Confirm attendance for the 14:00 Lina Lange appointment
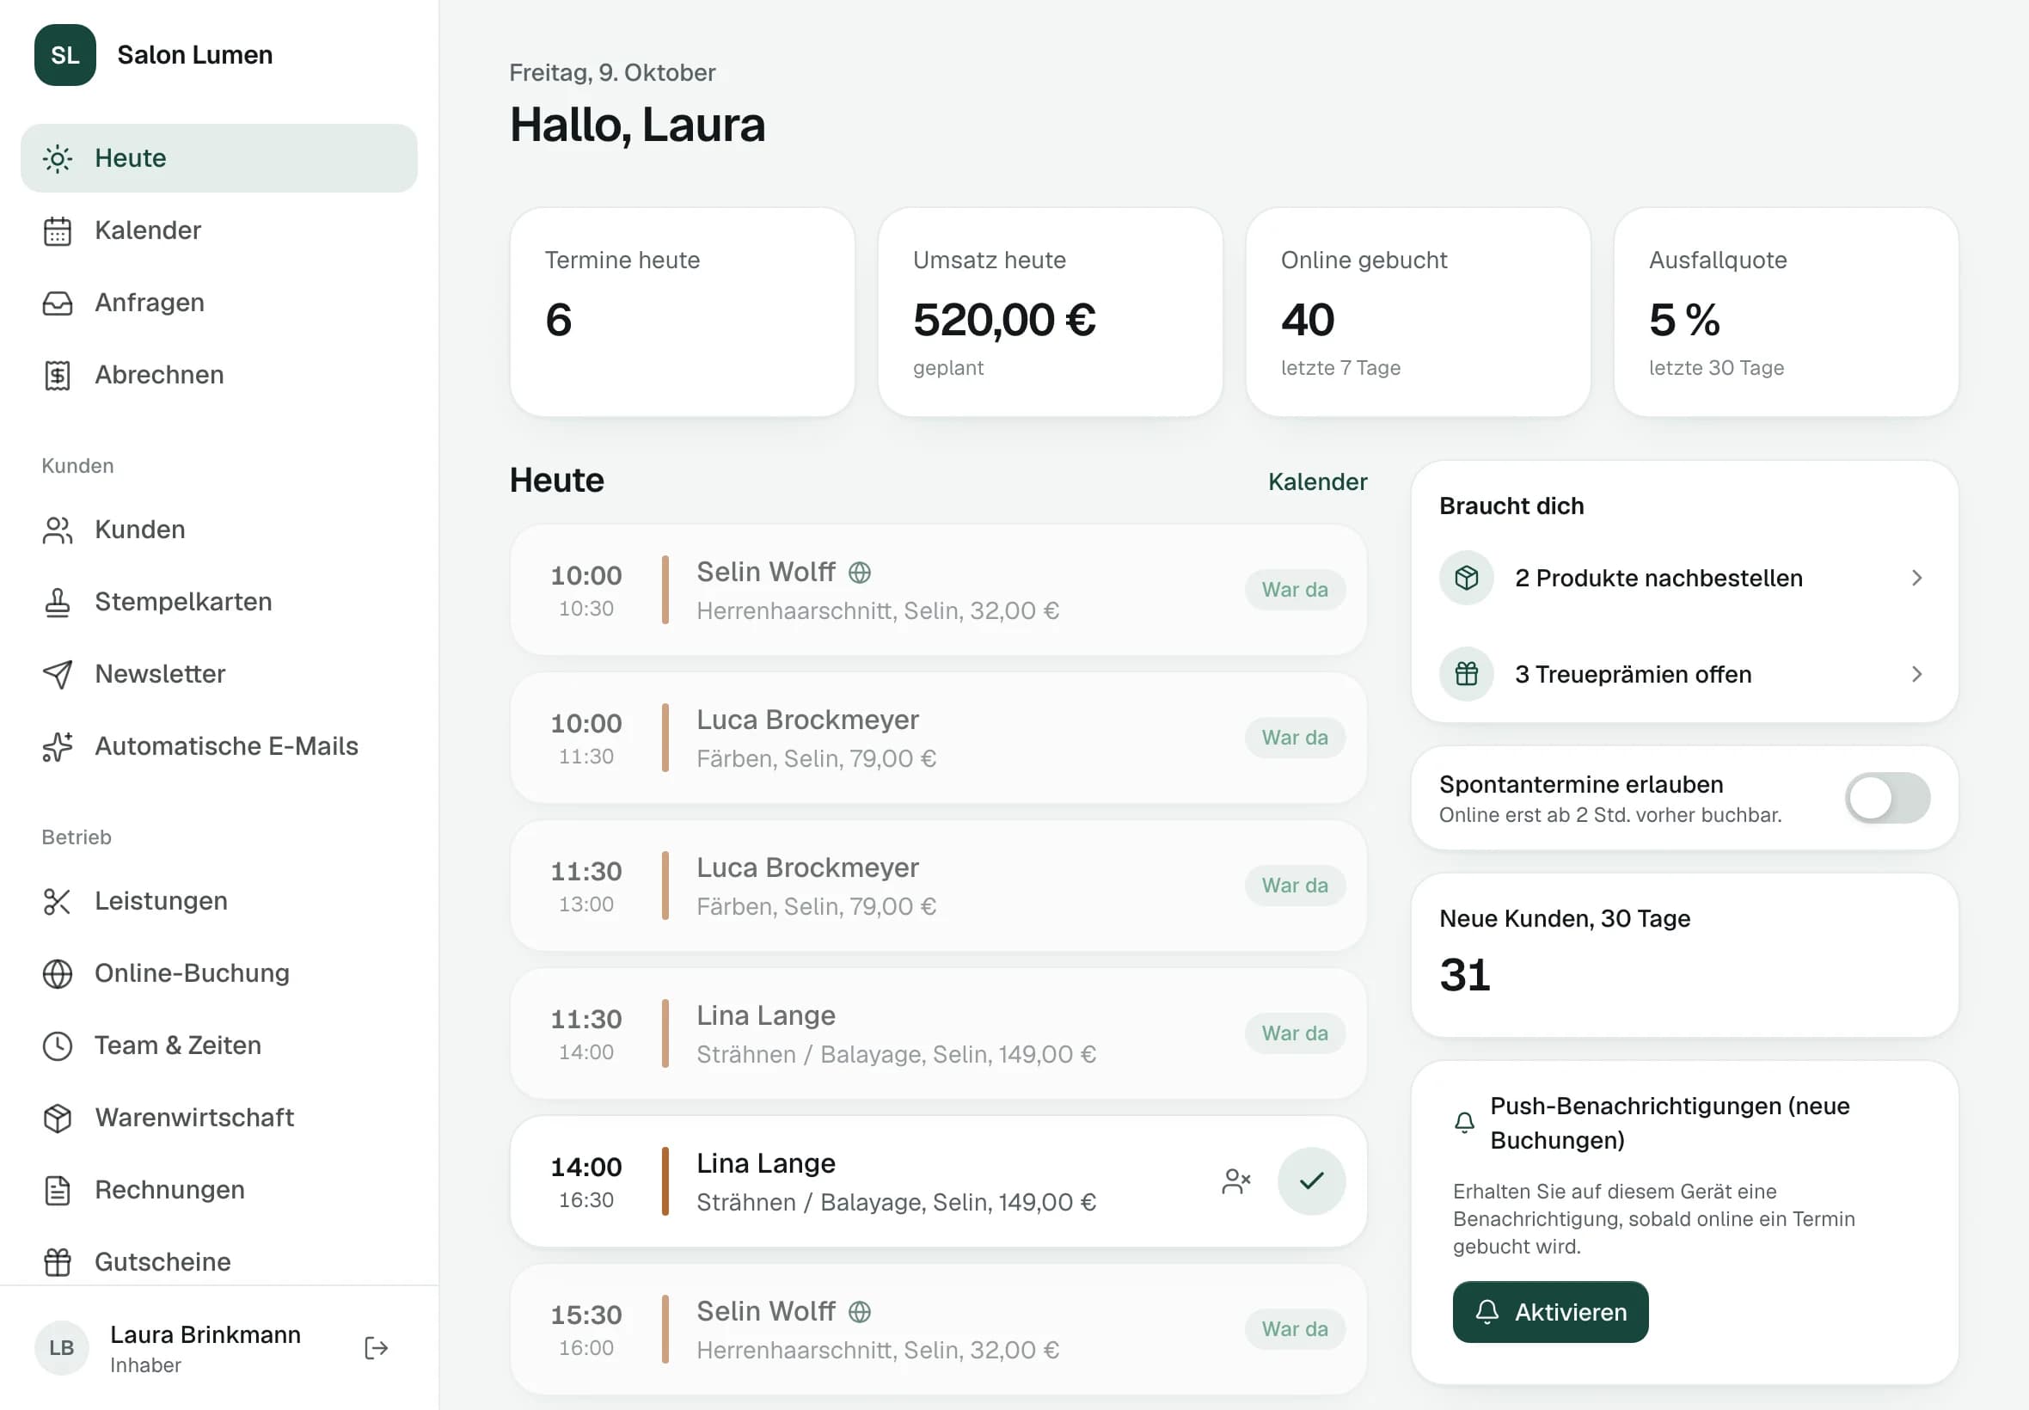This screenshot has width=2029, height=1410. coord(1312,1182)
